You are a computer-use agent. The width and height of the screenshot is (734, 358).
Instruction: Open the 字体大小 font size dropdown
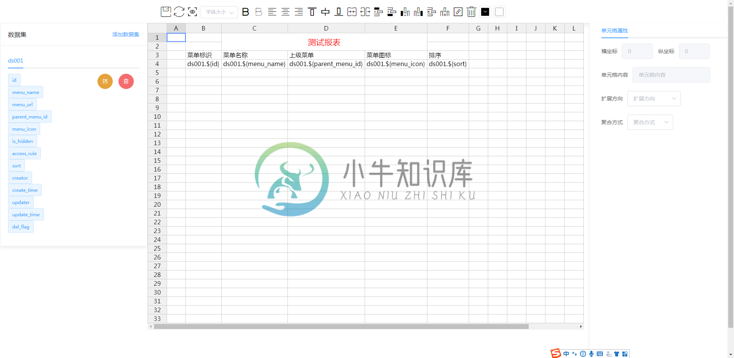pyautogui.click(x=219, y=12)
